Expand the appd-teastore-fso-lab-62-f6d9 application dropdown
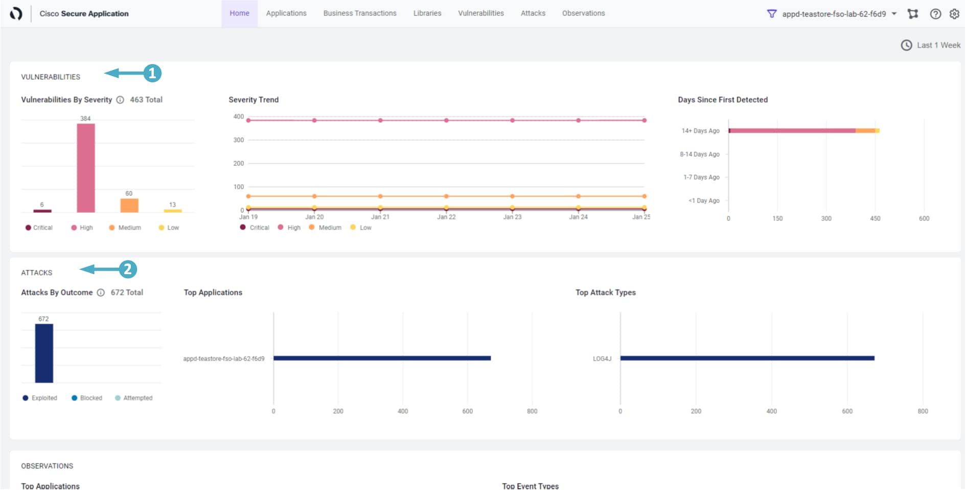 [x=834, y=14]
